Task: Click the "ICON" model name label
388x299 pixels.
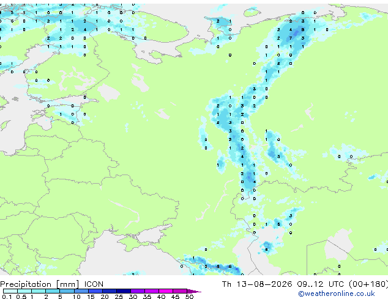Action: pyautogui.click(x=94, y=284)
